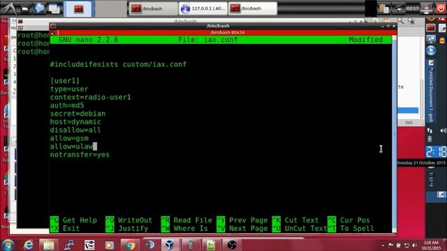Click the '^O WriteOut' nano shortcut
Image resolution: width=447 pixels, height=251 pixels.
tap(129, 220)
